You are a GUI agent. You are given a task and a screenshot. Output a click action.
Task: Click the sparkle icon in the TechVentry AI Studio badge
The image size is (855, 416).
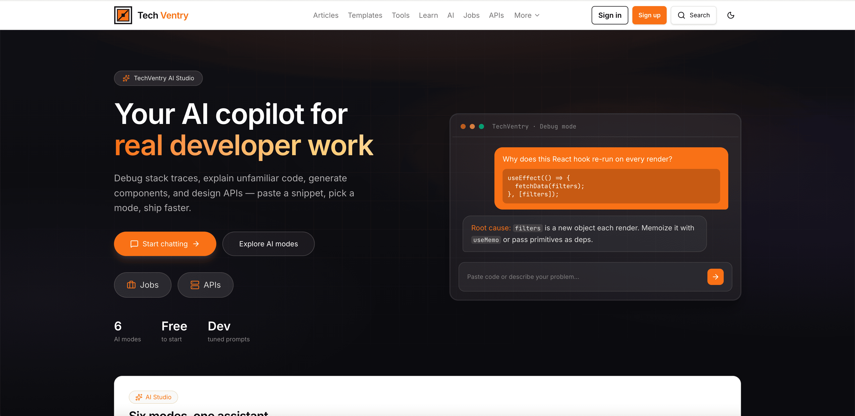(x=126, y=78)
